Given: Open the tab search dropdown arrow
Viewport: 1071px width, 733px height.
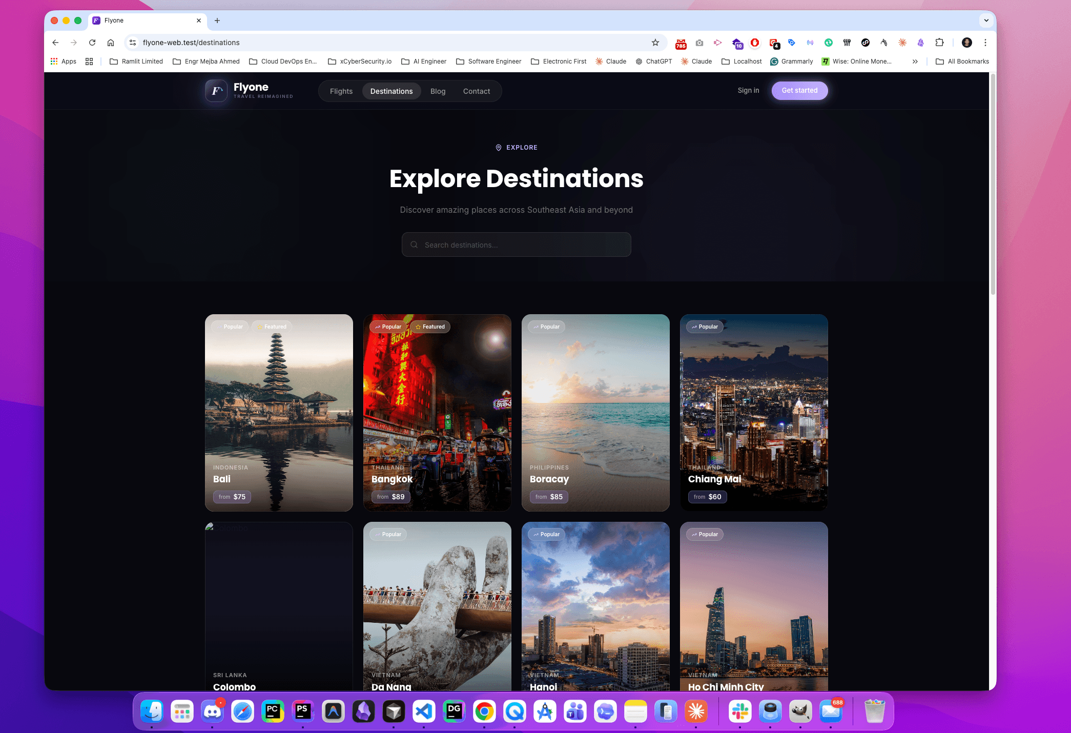Looking at the screenshot, I should [986, 21].
